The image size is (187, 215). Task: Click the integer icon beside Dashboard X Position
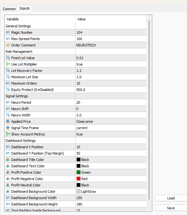[8, 147]
